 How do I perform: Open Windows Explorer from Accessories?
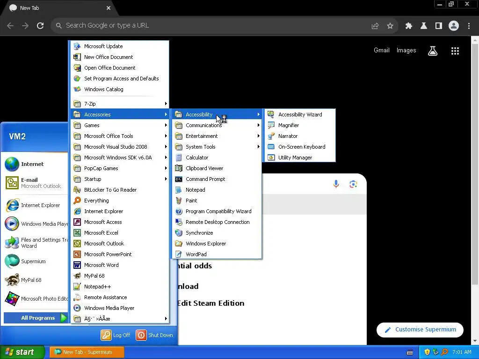217,244
